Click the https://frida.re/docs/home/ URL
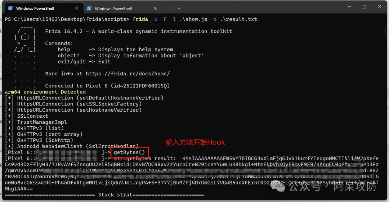 pyautogui.click(x=128, y=74)
